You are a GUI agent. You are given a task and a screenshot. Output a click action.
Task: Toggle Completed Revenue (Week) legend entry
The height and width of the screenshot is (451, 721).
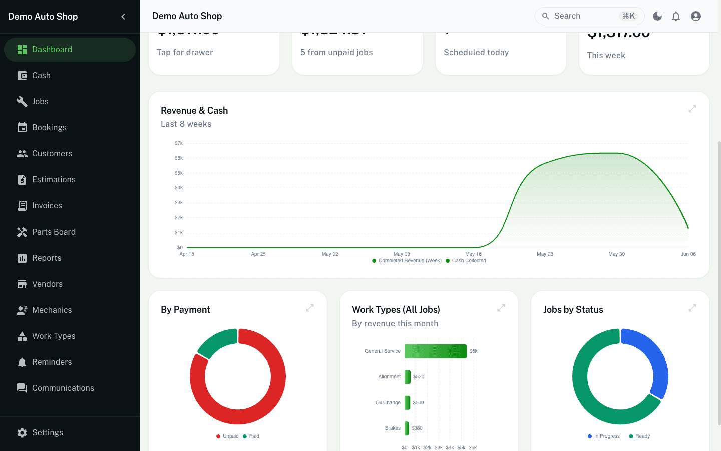(407, 261)
